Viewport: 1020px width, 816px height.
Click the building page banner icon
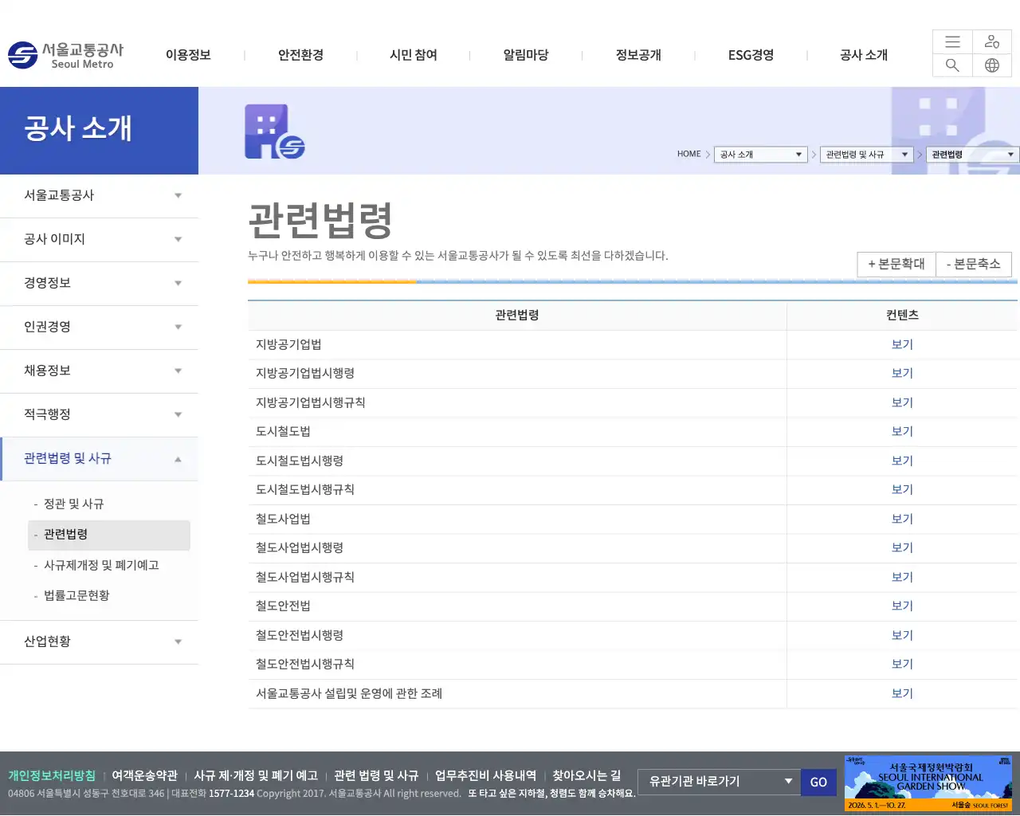274,131
